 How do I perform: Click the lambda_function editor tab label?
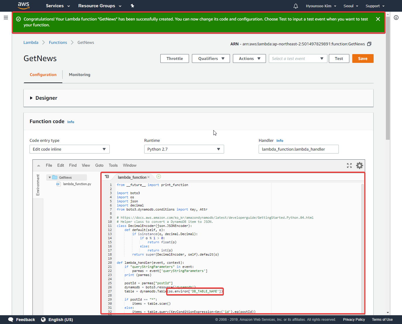click(x=132, y=177)
